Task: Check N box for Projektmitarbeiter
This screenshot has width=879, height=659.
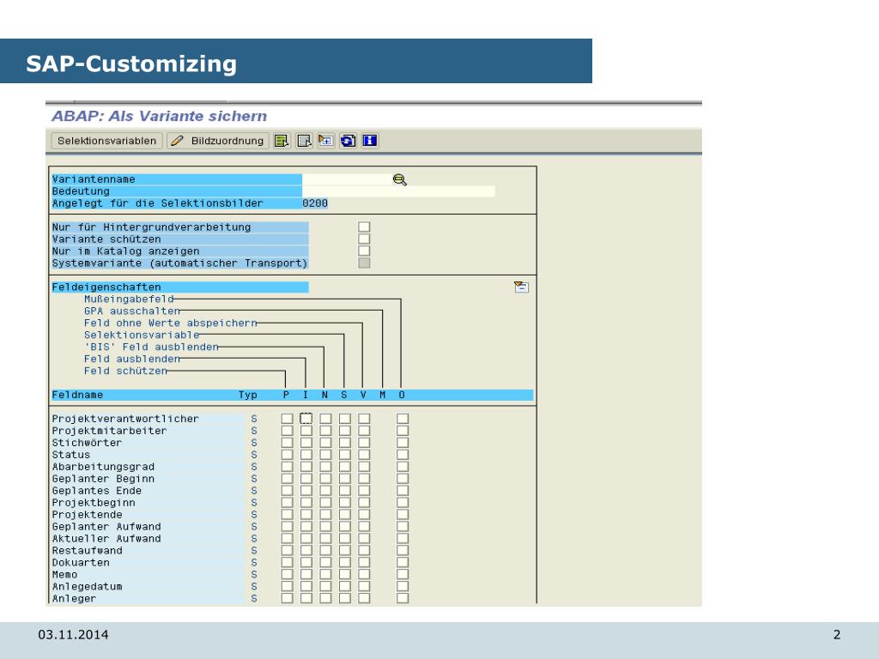Action: [325, 431]
